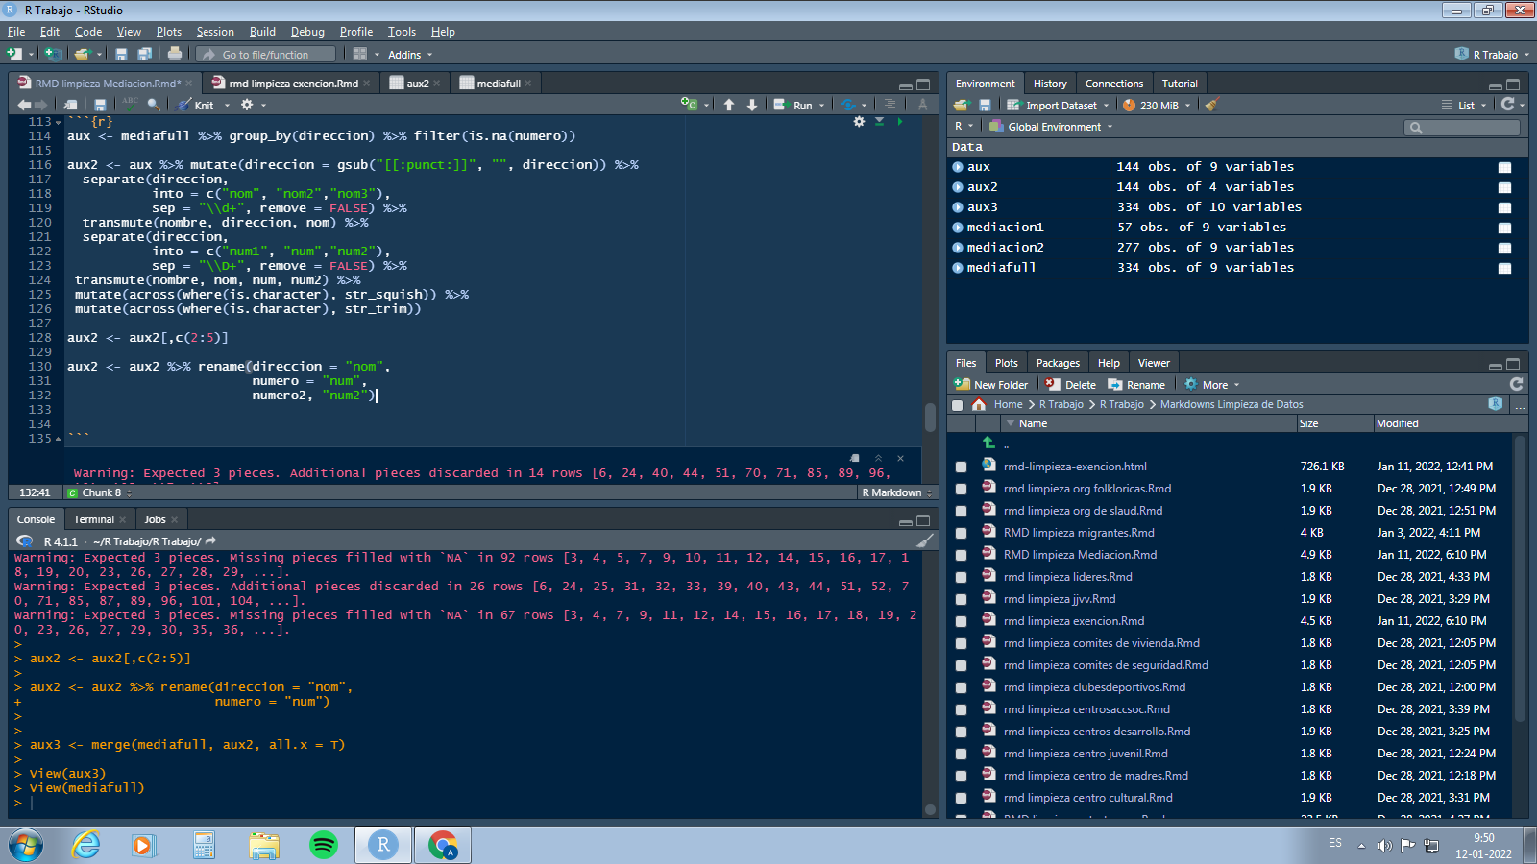The image size is (1537, 864).
Task: Click the Print icon in main toolbar
Action: (174, 54)
